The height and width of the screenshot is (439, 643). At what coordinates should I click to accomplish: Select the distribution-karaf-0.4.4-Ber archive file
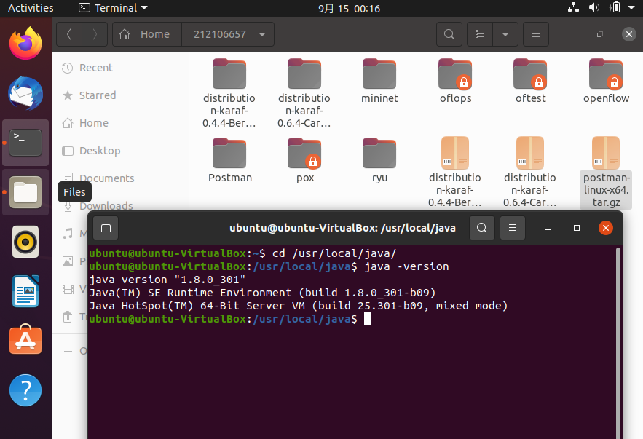(x=455, y=172)
